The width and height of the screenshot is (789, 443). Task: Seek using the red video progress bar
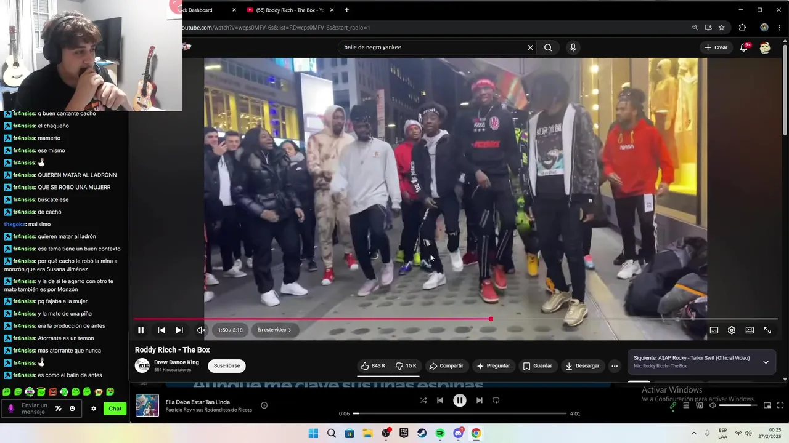[456, 319]
